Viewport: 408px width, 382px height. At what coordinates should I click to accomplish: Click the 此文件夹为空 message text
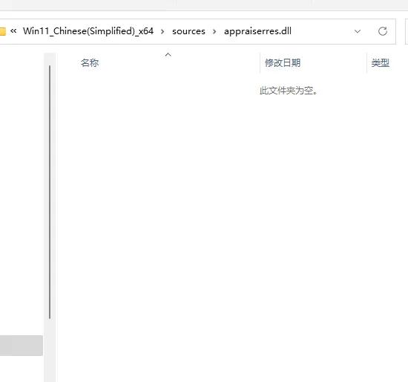click(x=289, y=91)
